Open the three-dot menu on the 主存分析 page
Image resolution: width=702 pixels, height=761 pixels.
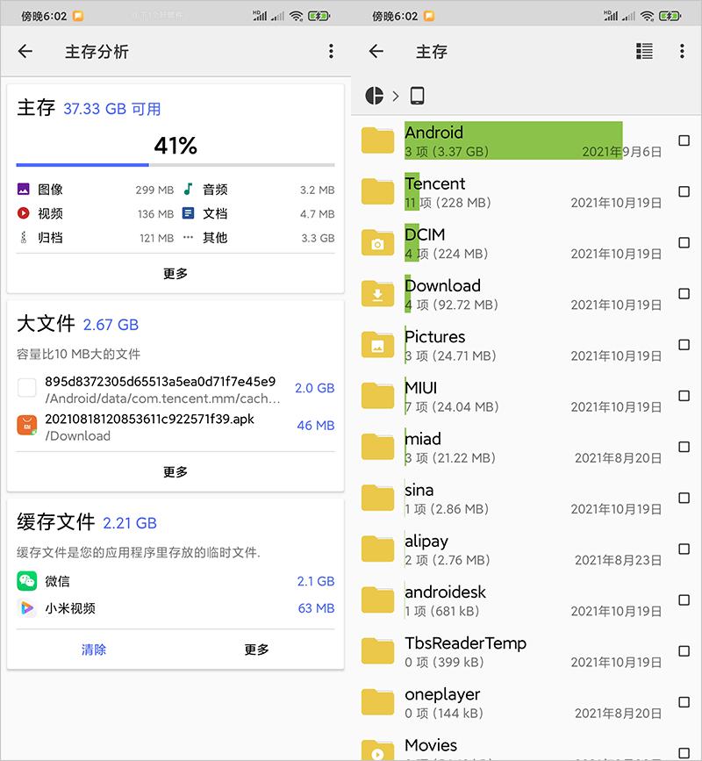coord(331,51)
